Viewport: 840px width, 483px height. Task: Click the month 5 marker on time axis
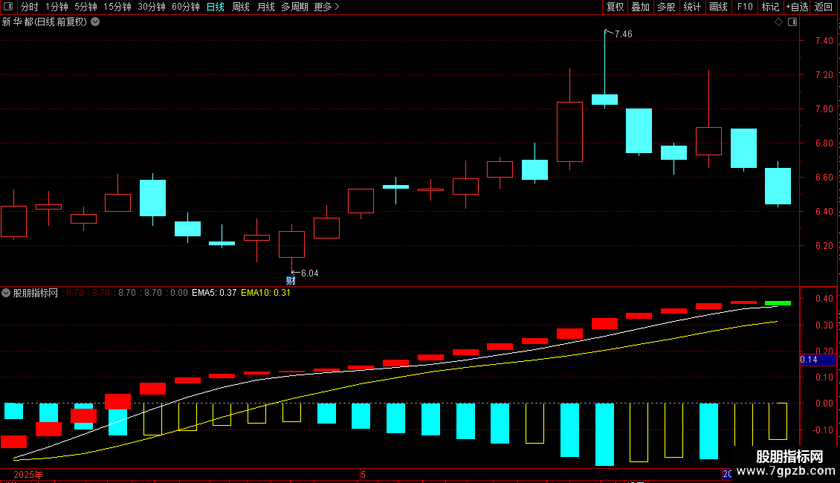(363, 475)
